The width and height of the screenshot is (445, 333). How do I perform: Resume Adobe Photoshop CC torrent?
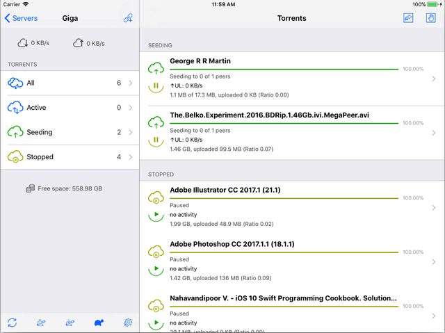[x=156, y=270]
